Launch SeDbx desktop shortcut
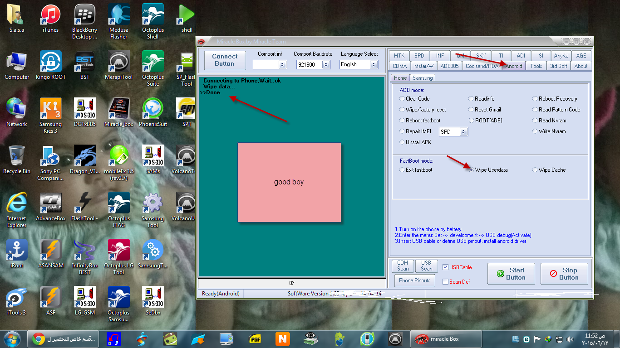The height and width of the screenshot is (348, 620). click(x=153, y=301)
